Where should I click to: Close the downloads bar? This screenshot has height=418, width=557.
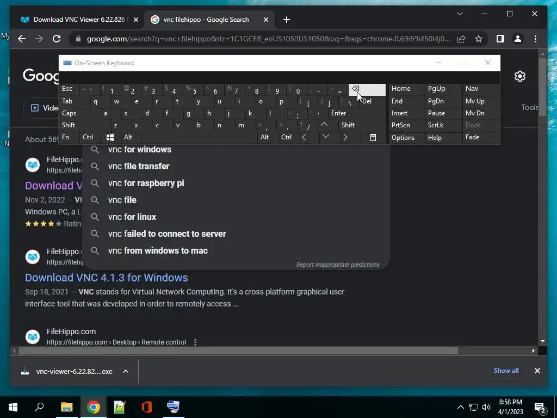coord(537,370)
